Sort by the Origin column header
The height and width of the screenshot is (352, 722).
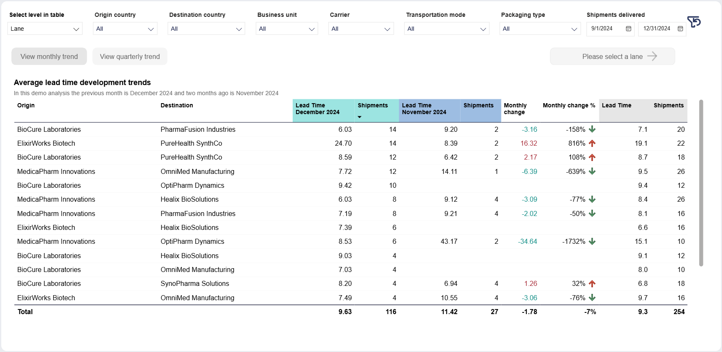coord(26,105)
